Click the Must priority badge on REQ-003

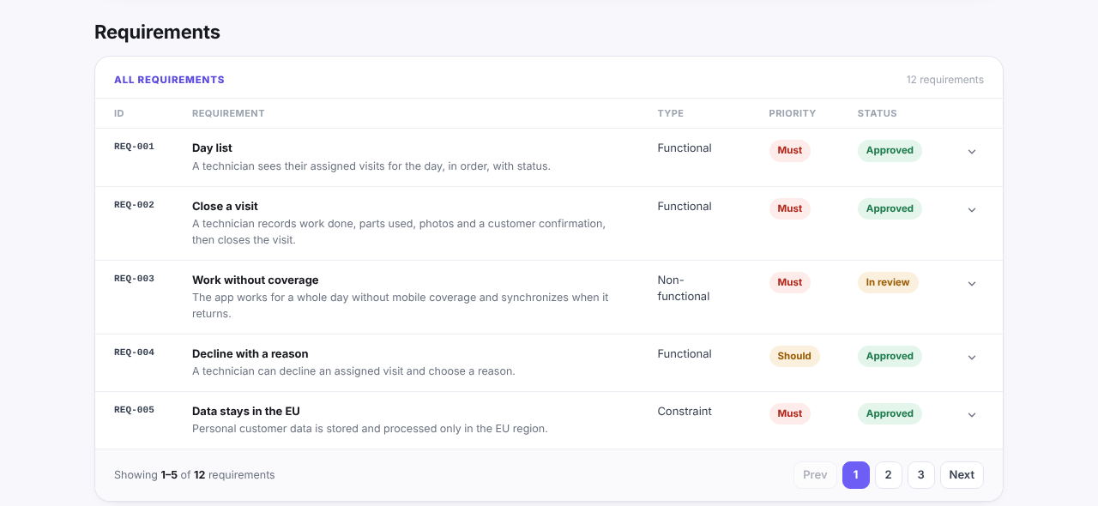[790, 283]
